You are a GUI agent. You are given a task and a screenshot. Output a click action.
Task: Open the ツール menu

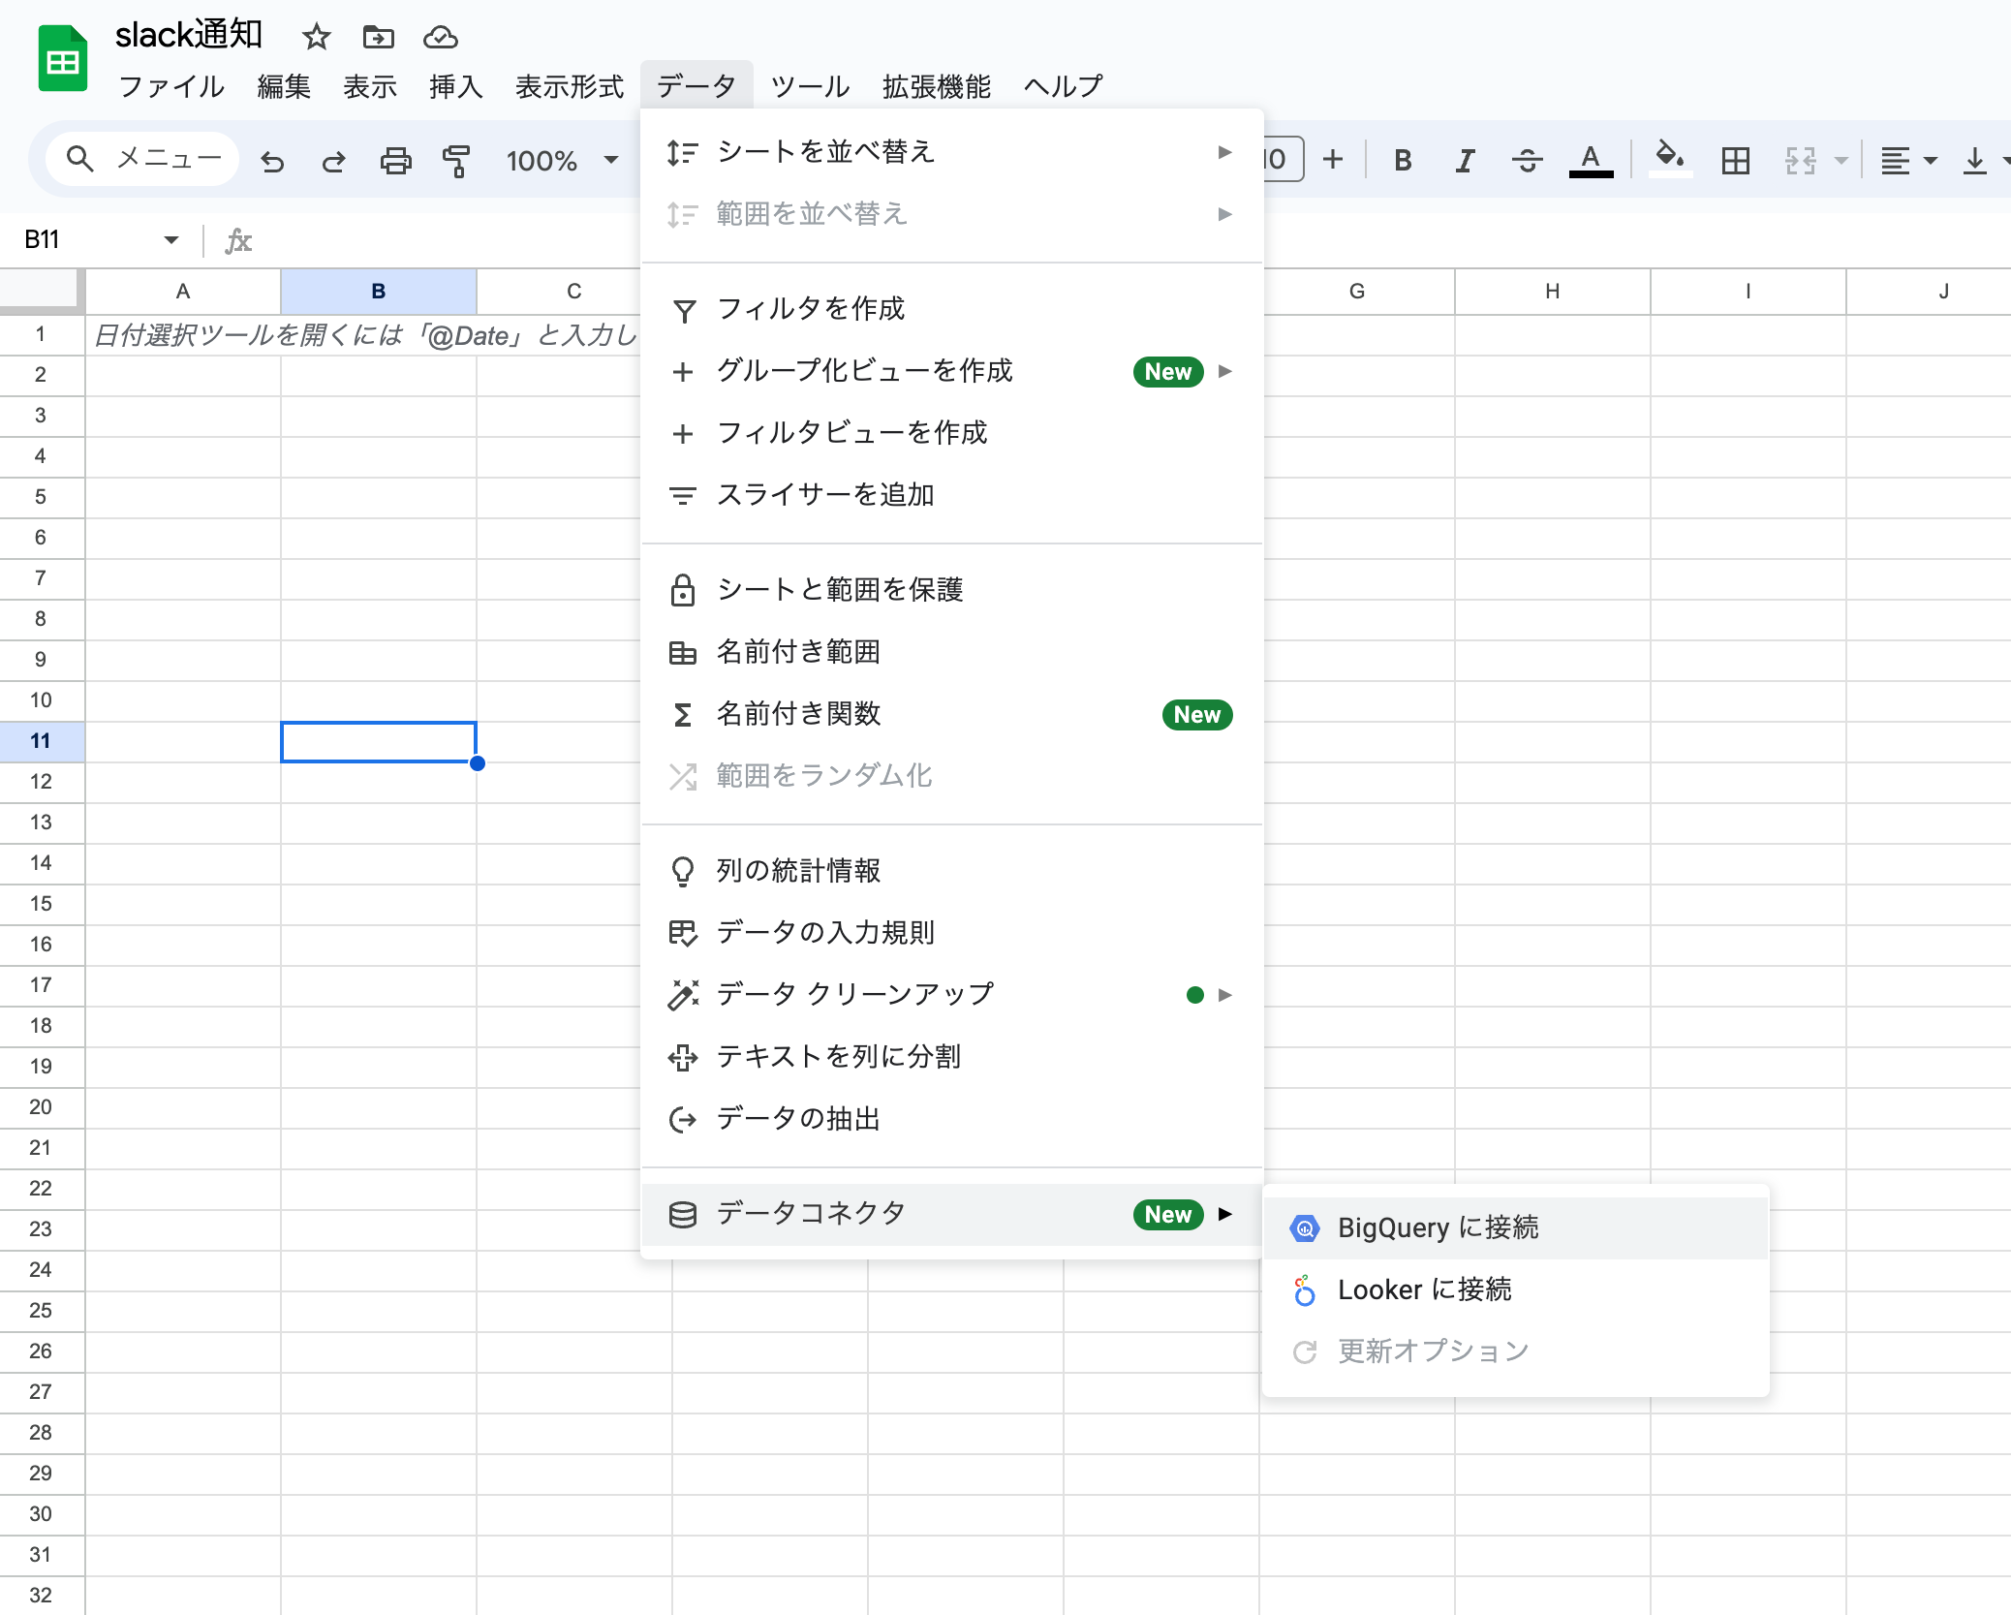(x=810, y=86)
